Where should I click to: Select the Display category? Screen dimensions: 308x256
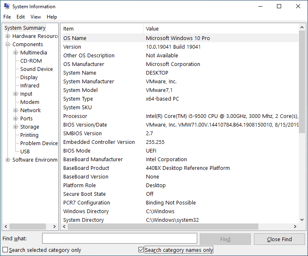pyautogui.click(x=29, y=77)
